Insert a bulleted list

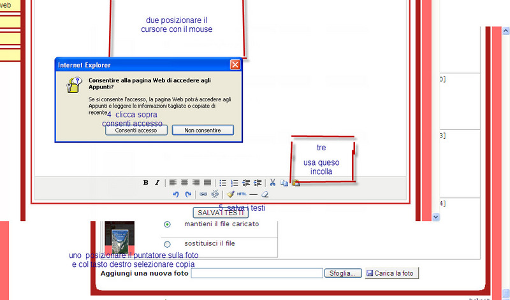click(x=222, y=183)
